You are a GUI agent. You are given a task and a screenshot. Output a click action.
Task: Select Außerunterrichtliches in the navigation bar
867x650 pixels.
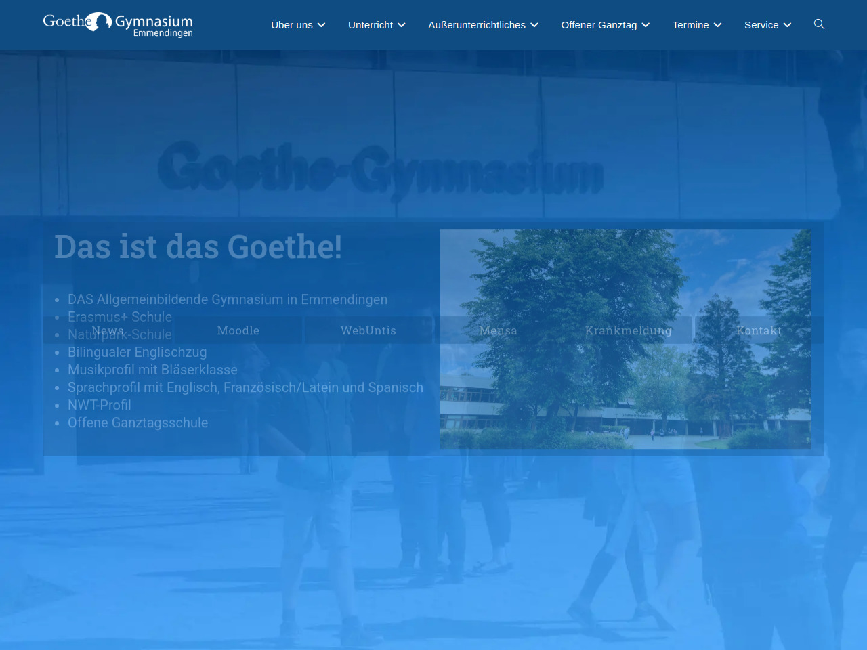pos(476,25)
